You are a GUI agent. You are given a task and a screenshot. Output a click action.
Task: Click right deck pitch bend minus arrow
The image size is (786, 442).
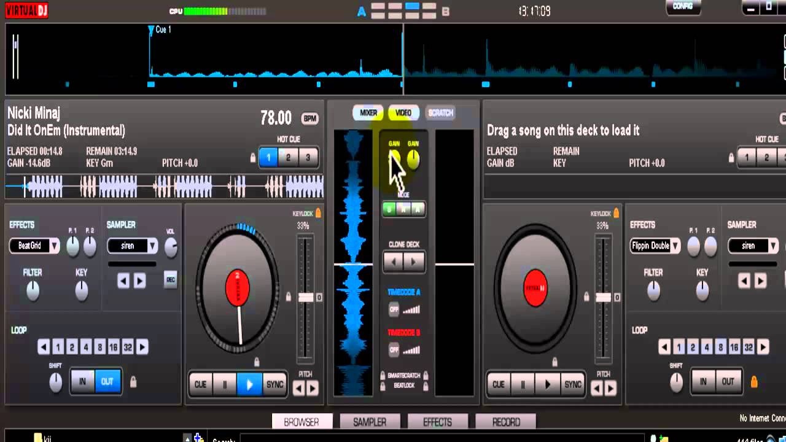pyautogui.click(x=597, y=388)
